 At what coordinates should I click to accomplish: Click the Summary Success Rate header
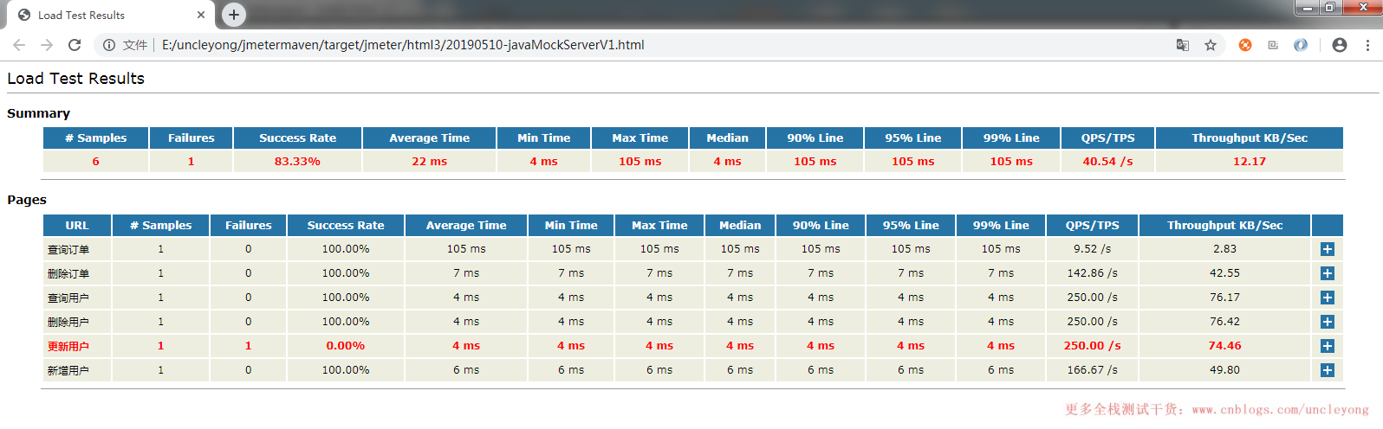(297, 138)
